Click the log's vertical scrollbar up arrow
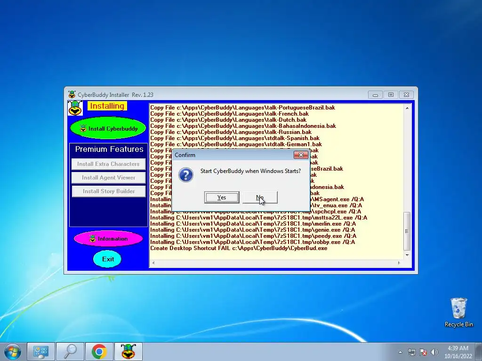Image resolution: width=482 pixels, height=361 pixels. pyautogui.click(x=407, y=108)
